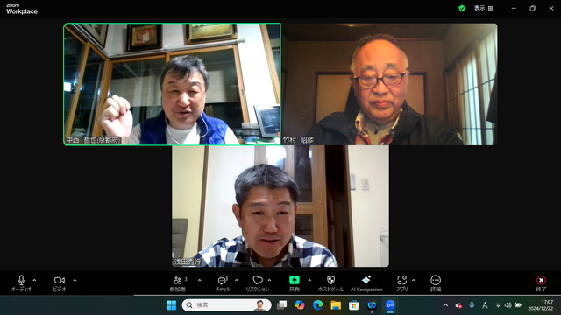
Task: Open the 表示 view layout menu
Action: point(483,8)
